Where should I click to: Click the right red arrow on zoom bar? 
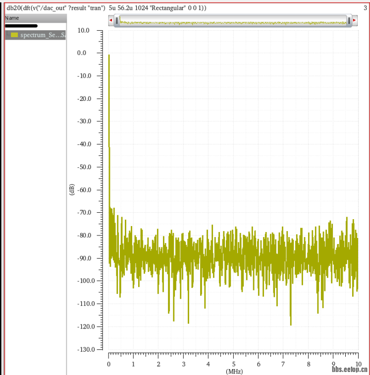[x=355, y=20]
